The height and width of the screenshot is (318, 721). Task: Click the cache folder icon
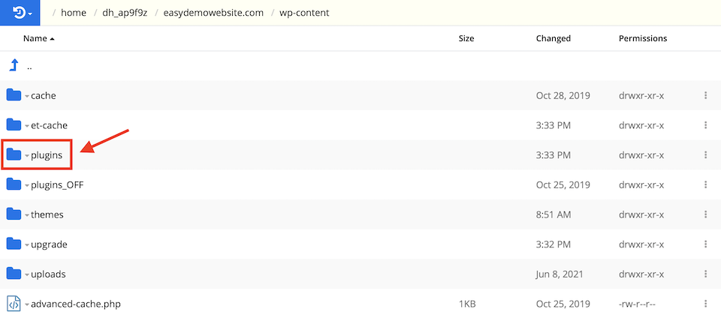point(14,95)
